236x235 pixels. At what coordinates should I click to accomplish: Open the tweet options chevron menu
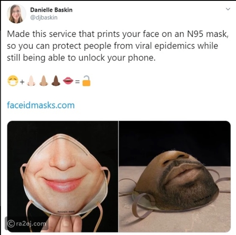pos(228,9)
